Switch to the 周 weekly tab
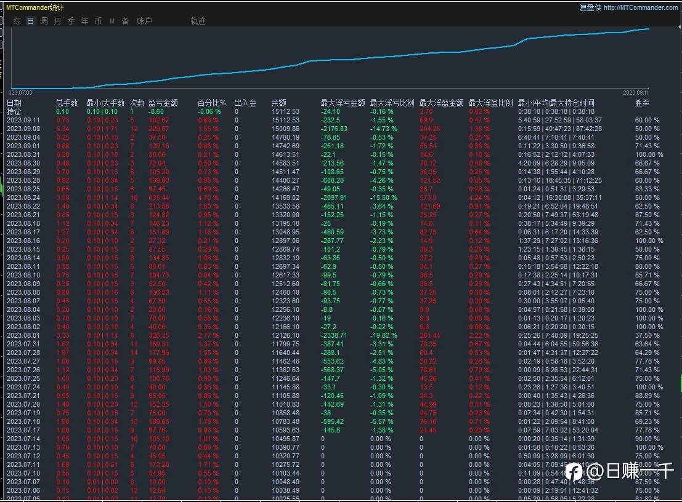 (44, 21)
